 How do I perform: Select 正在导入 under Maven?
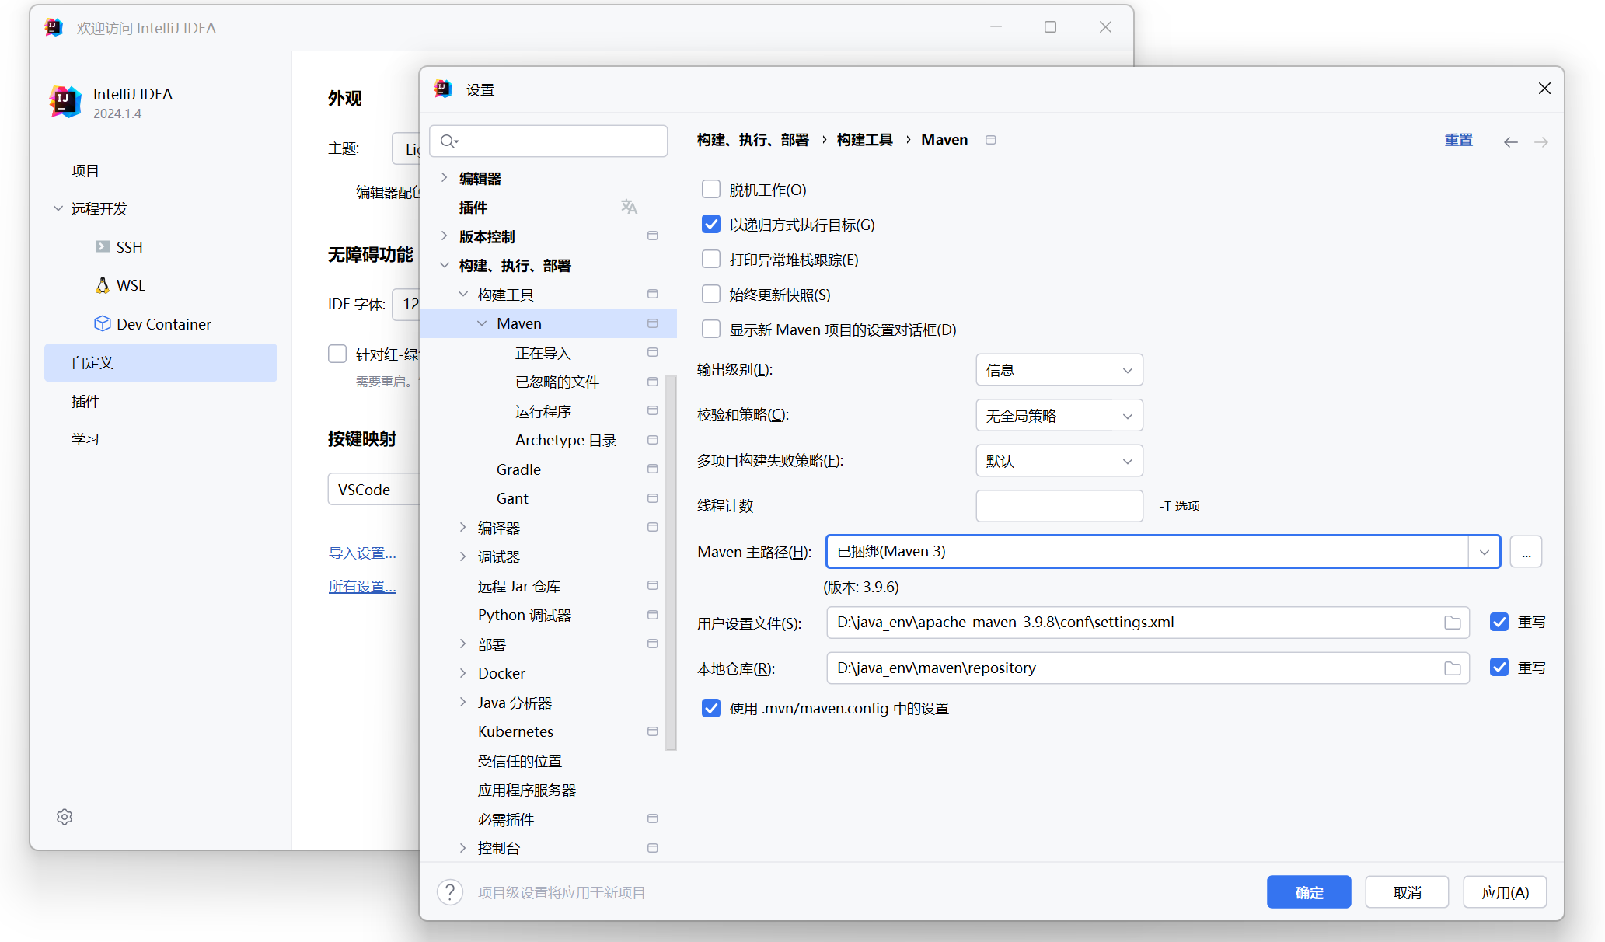pyautogui.click(x=543, y=353)
